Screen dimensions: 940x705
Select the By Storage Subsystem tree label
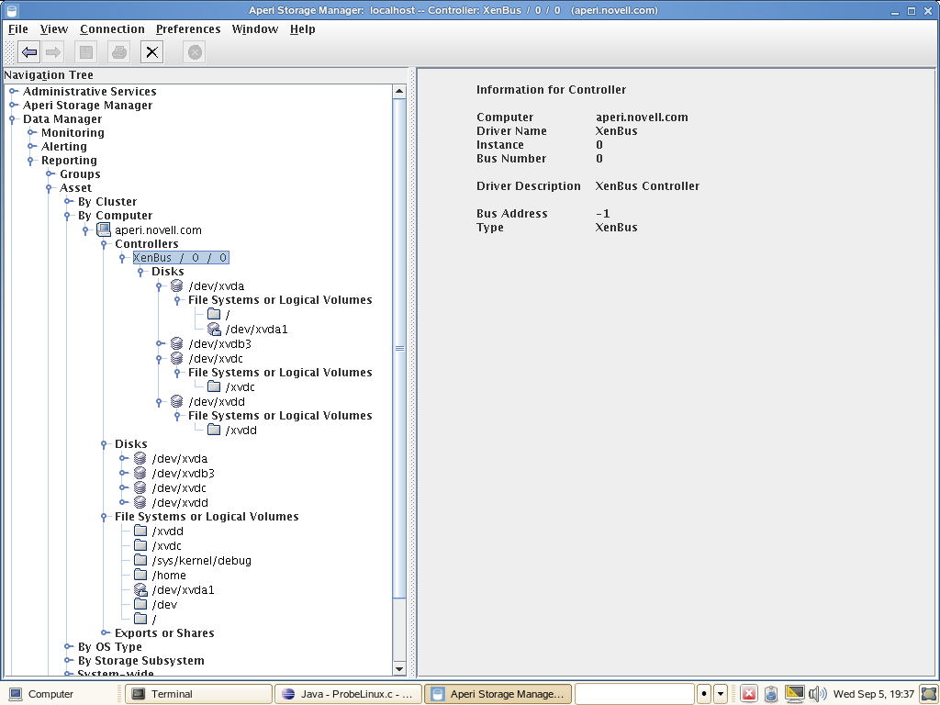[x=140, y=660]
